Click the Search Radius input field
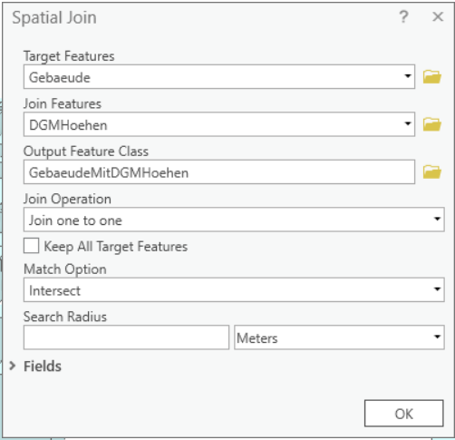The height and width of the screenshot is (440, 455). (126, 337)
